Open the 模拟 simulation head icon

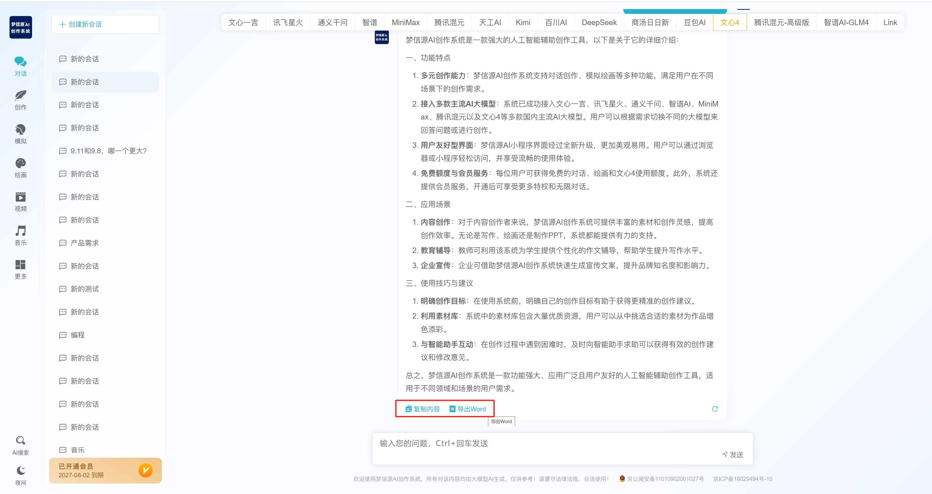tap(21, 130)
